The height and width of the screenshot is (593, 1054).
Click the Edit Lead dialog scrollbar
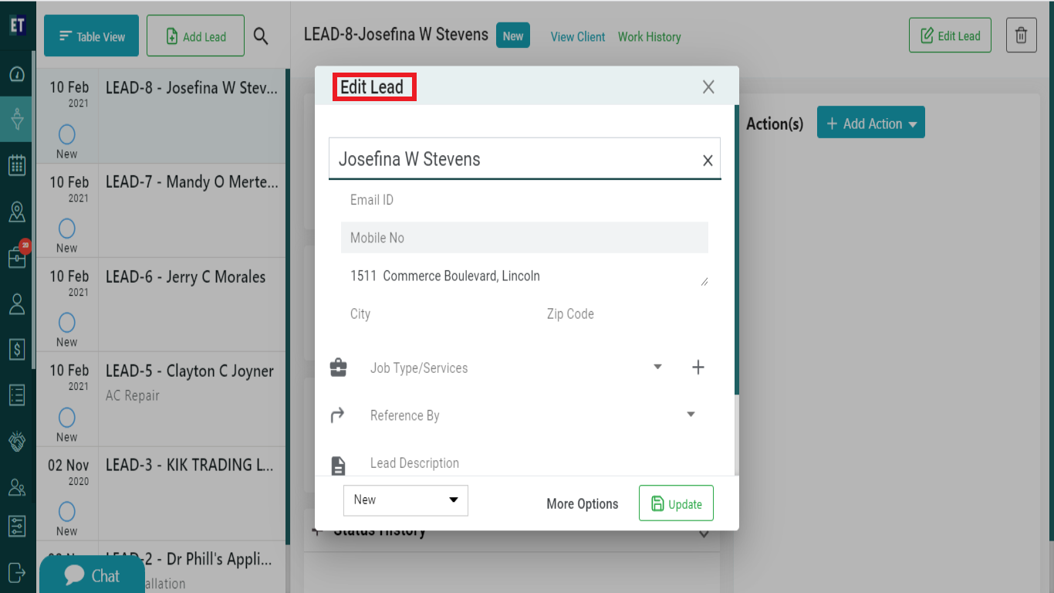(x=737, y=251)
